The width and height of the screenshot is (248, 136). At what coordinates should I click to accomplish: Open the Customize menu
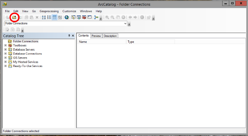[x=69, y=11]
